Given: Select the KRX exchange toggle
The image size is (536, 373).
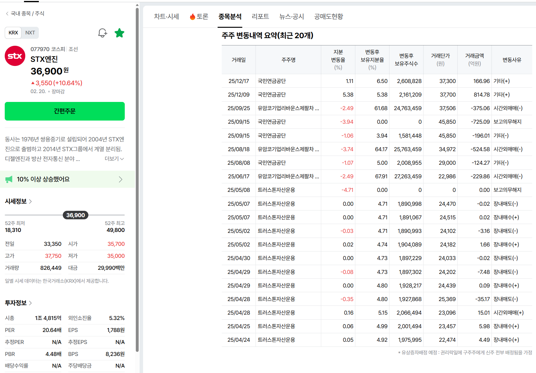Looking at the screenshot, I should pos(13,33).
